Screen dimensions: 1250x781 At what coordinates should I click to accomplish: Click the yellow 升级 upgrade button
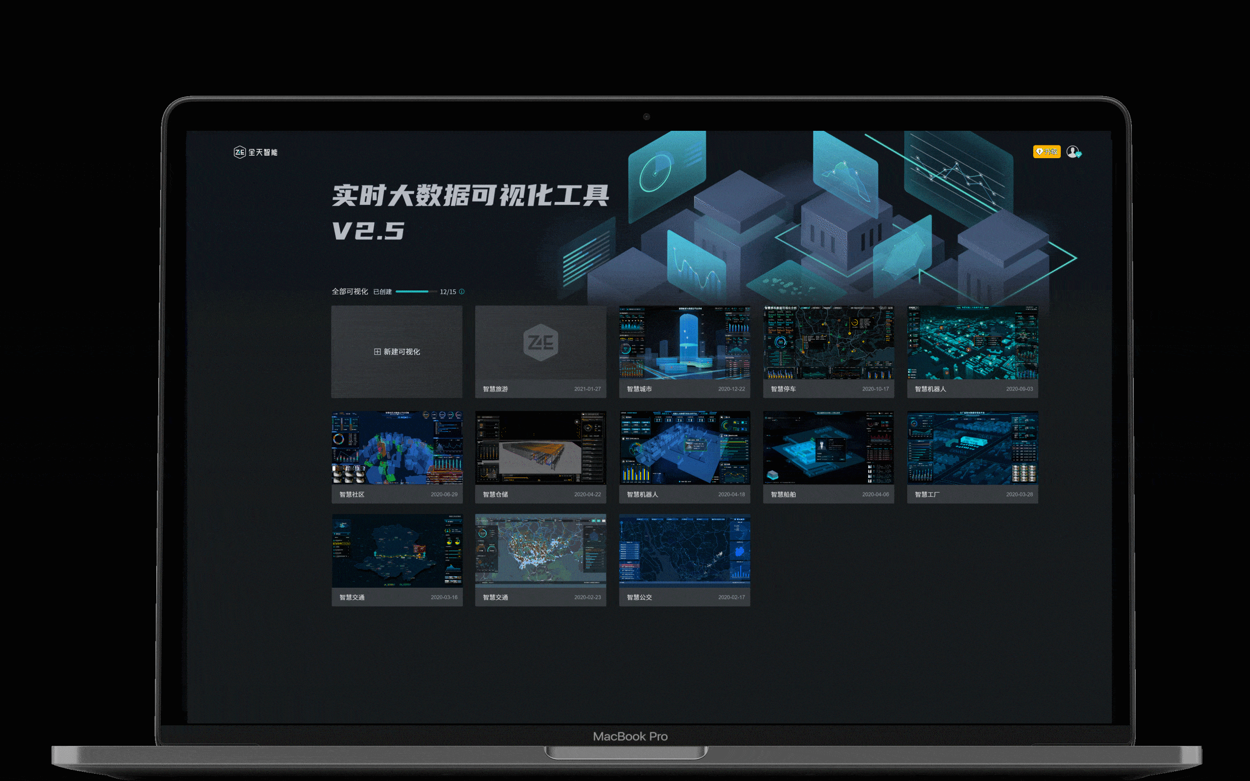click(x=1046, y=151)
